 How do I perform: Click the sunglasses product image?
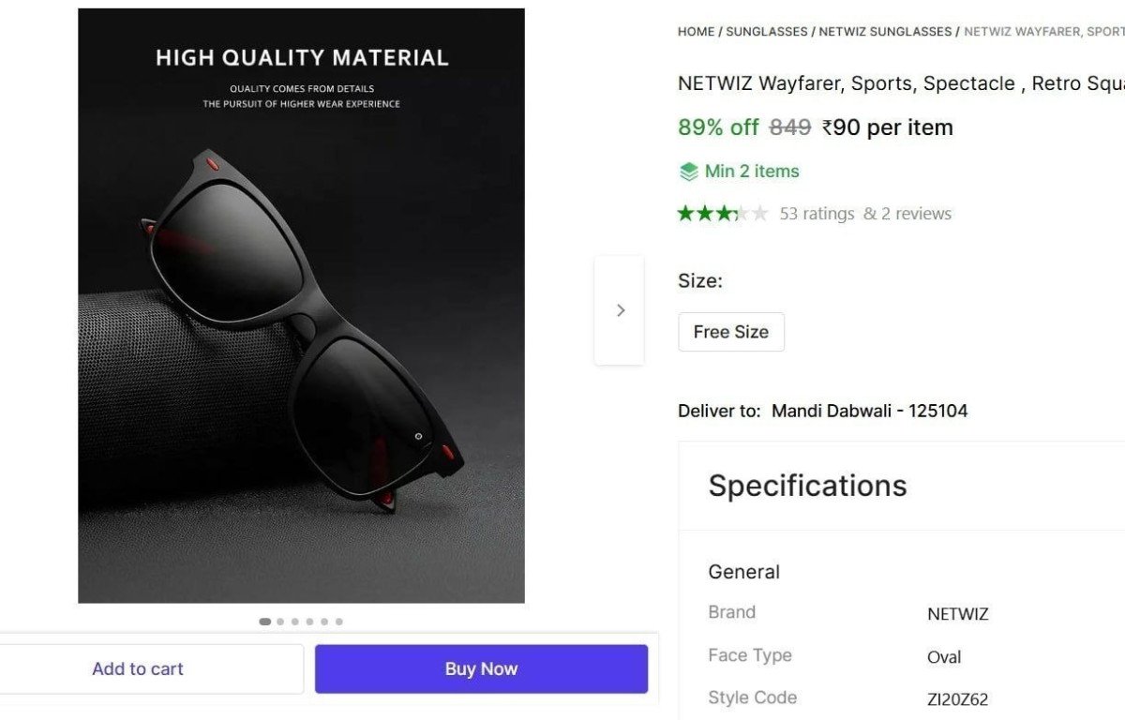coord(301,306)
